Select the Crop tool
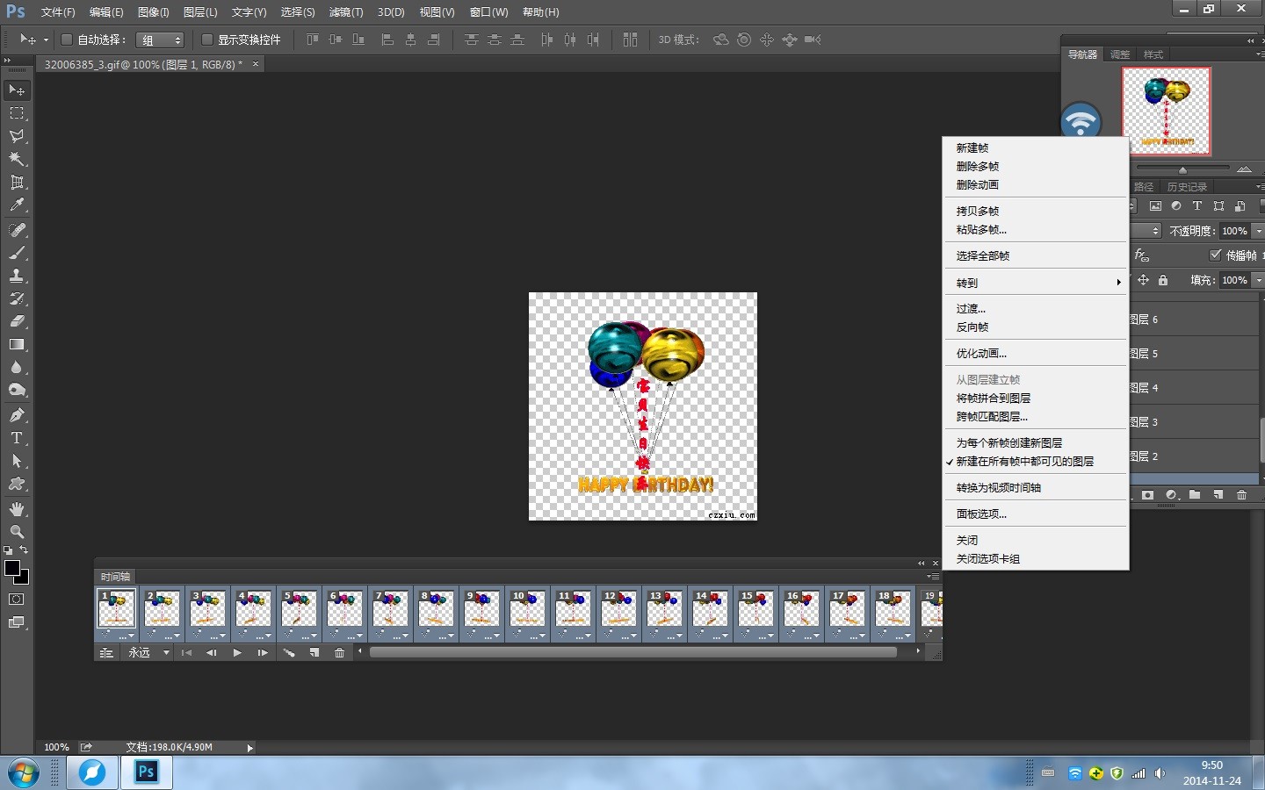Image resolution: width=1265 pixels, height=790 pixels. click(17, 183)
